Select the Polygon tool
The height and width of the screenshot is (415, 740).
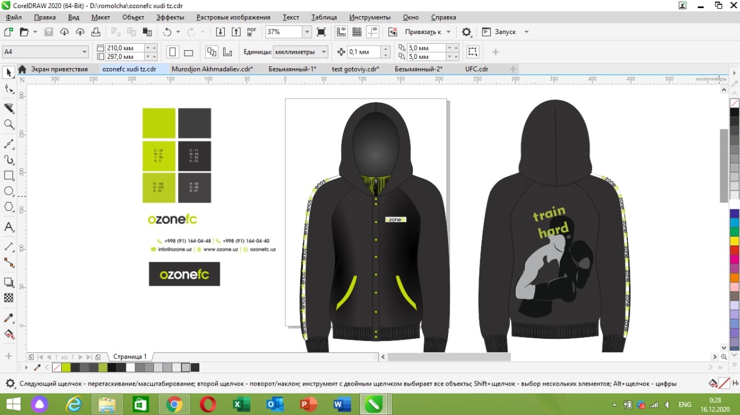pos(9,207)
